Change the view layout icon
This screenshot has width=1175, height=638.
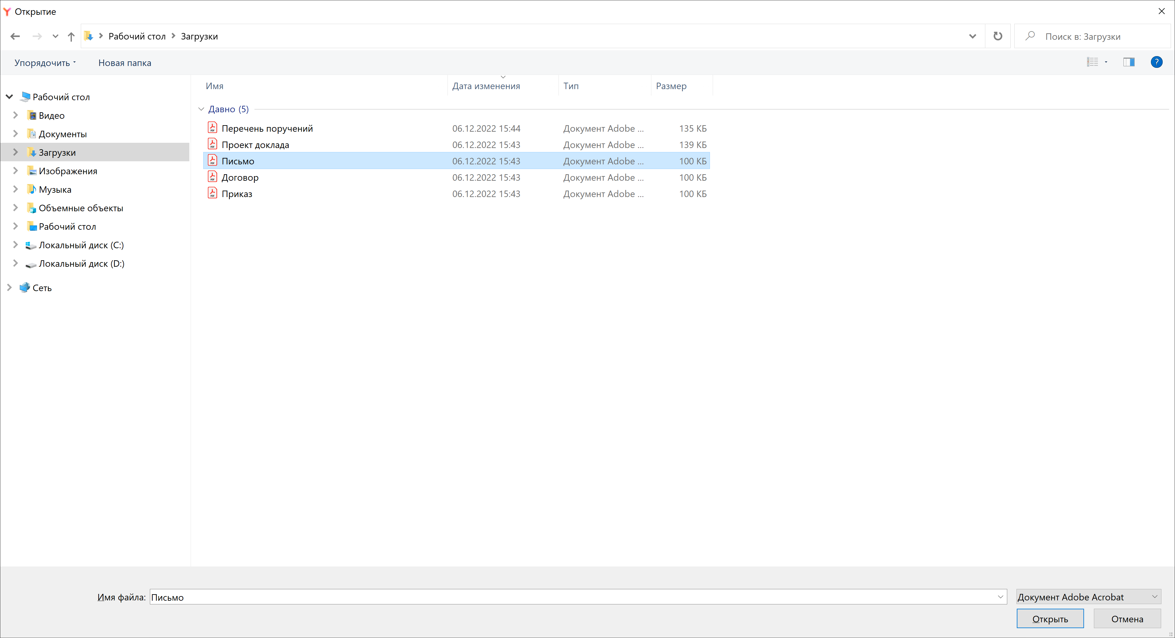point(1092,62)
